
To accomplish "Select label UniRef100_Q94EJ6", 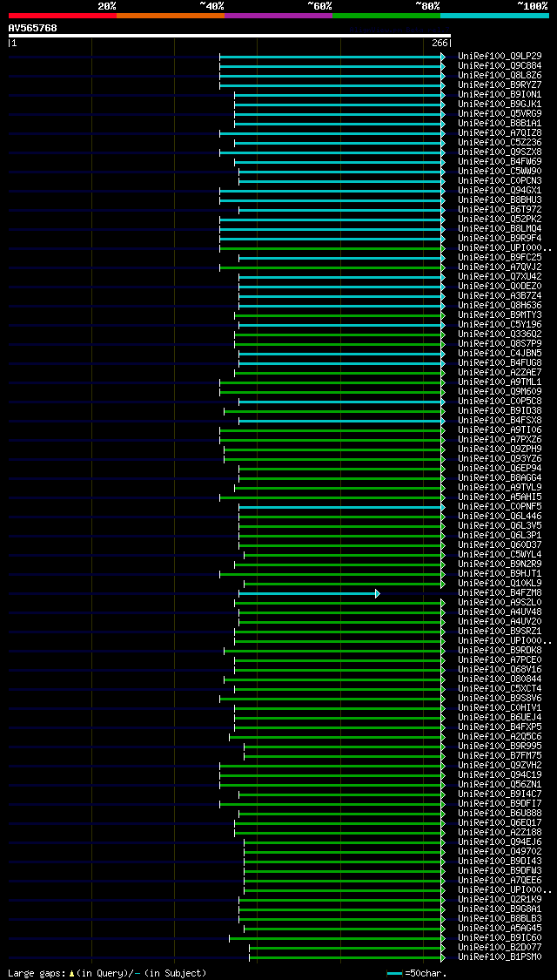I will pyautogui.click(x=500, y=842).
